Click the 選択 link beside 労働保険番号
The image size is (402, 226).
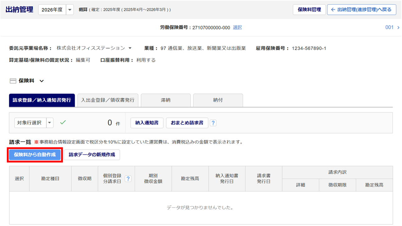click(237, 28)
